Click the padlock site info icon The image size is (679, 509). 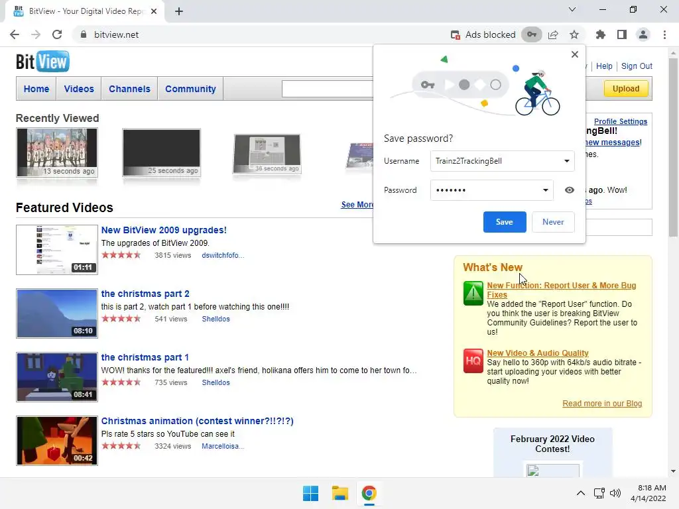83,34
